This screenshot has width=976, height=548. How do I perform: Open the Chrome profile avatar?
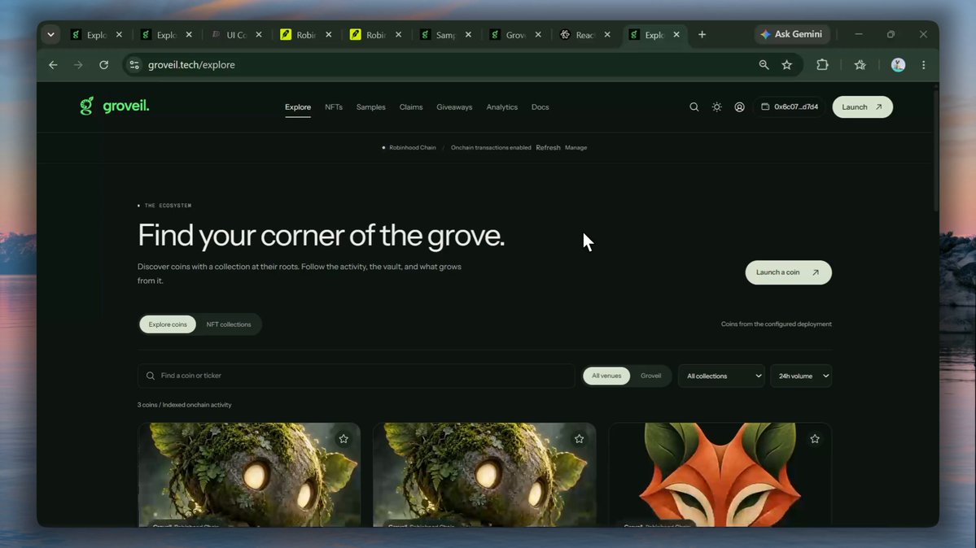[898, 65]
